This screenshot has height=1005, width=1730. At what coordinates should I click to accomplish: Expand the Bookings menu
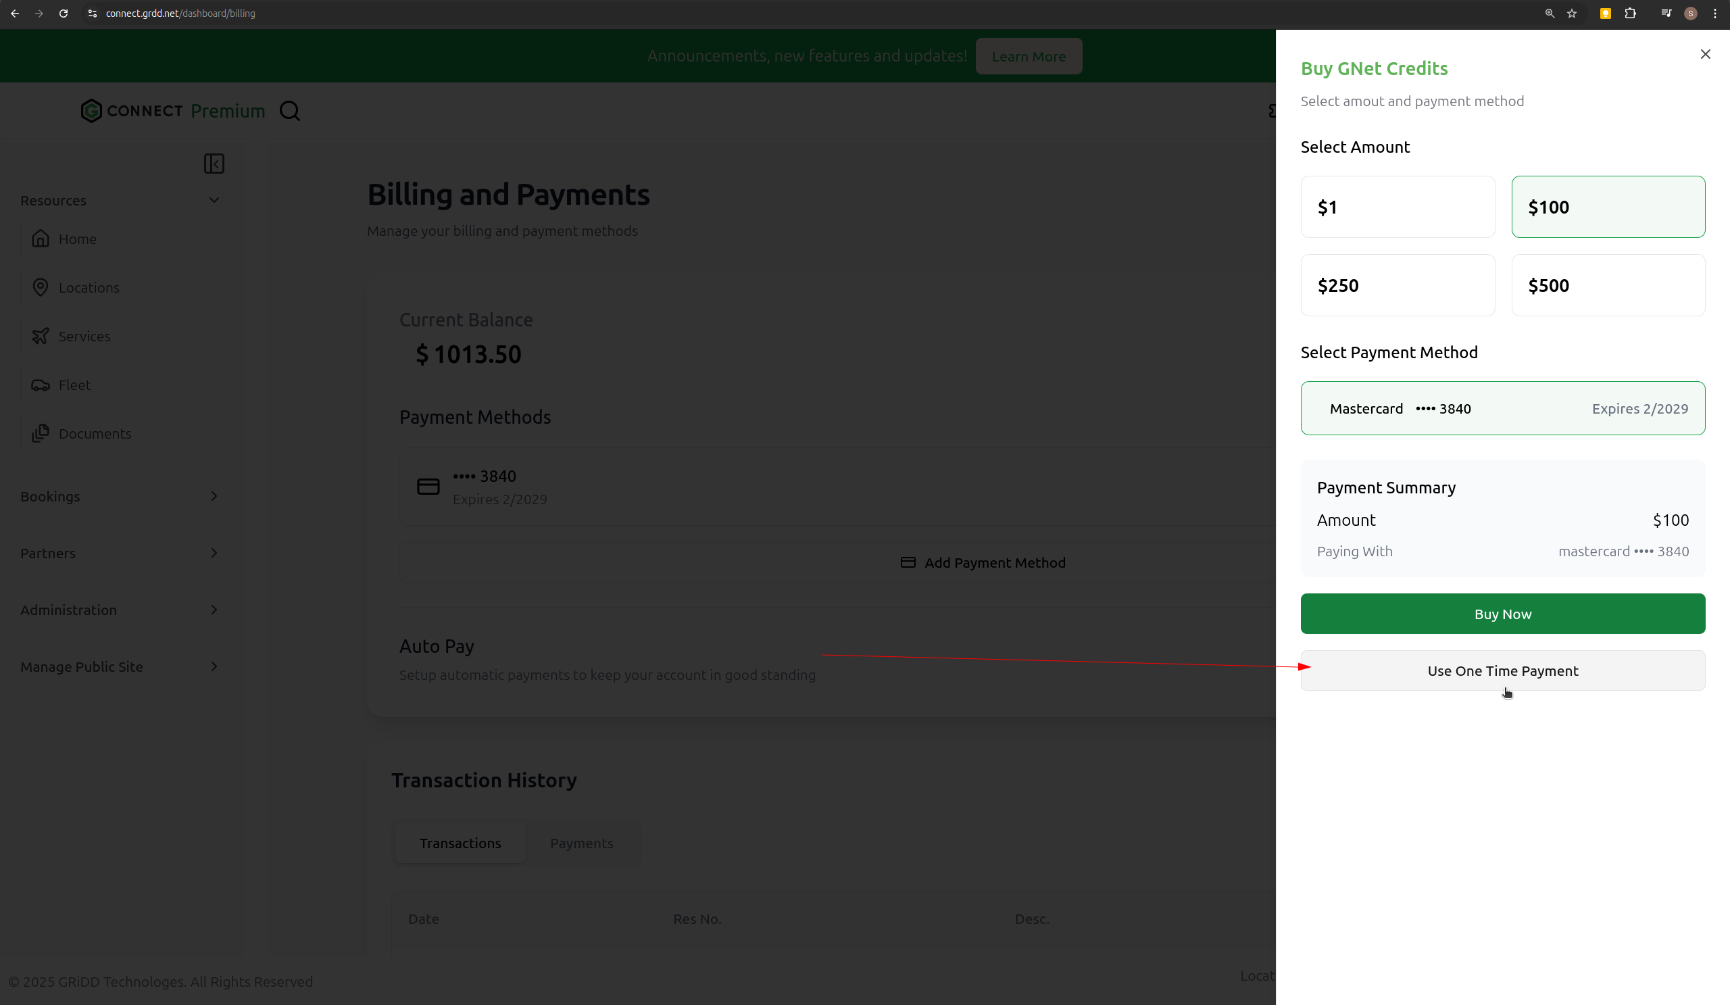pos(214,495)
